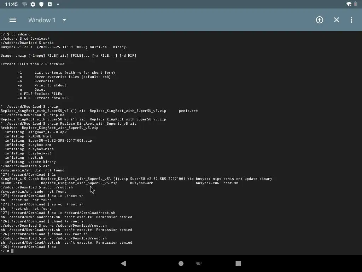Tap the Android home circle button

[x=181, y=263]
